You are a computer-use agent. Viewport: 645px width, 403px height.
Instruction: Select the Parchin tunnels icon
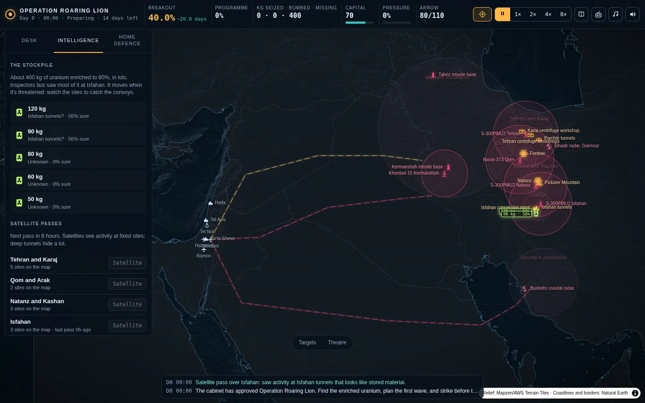(x=539, y=139)
